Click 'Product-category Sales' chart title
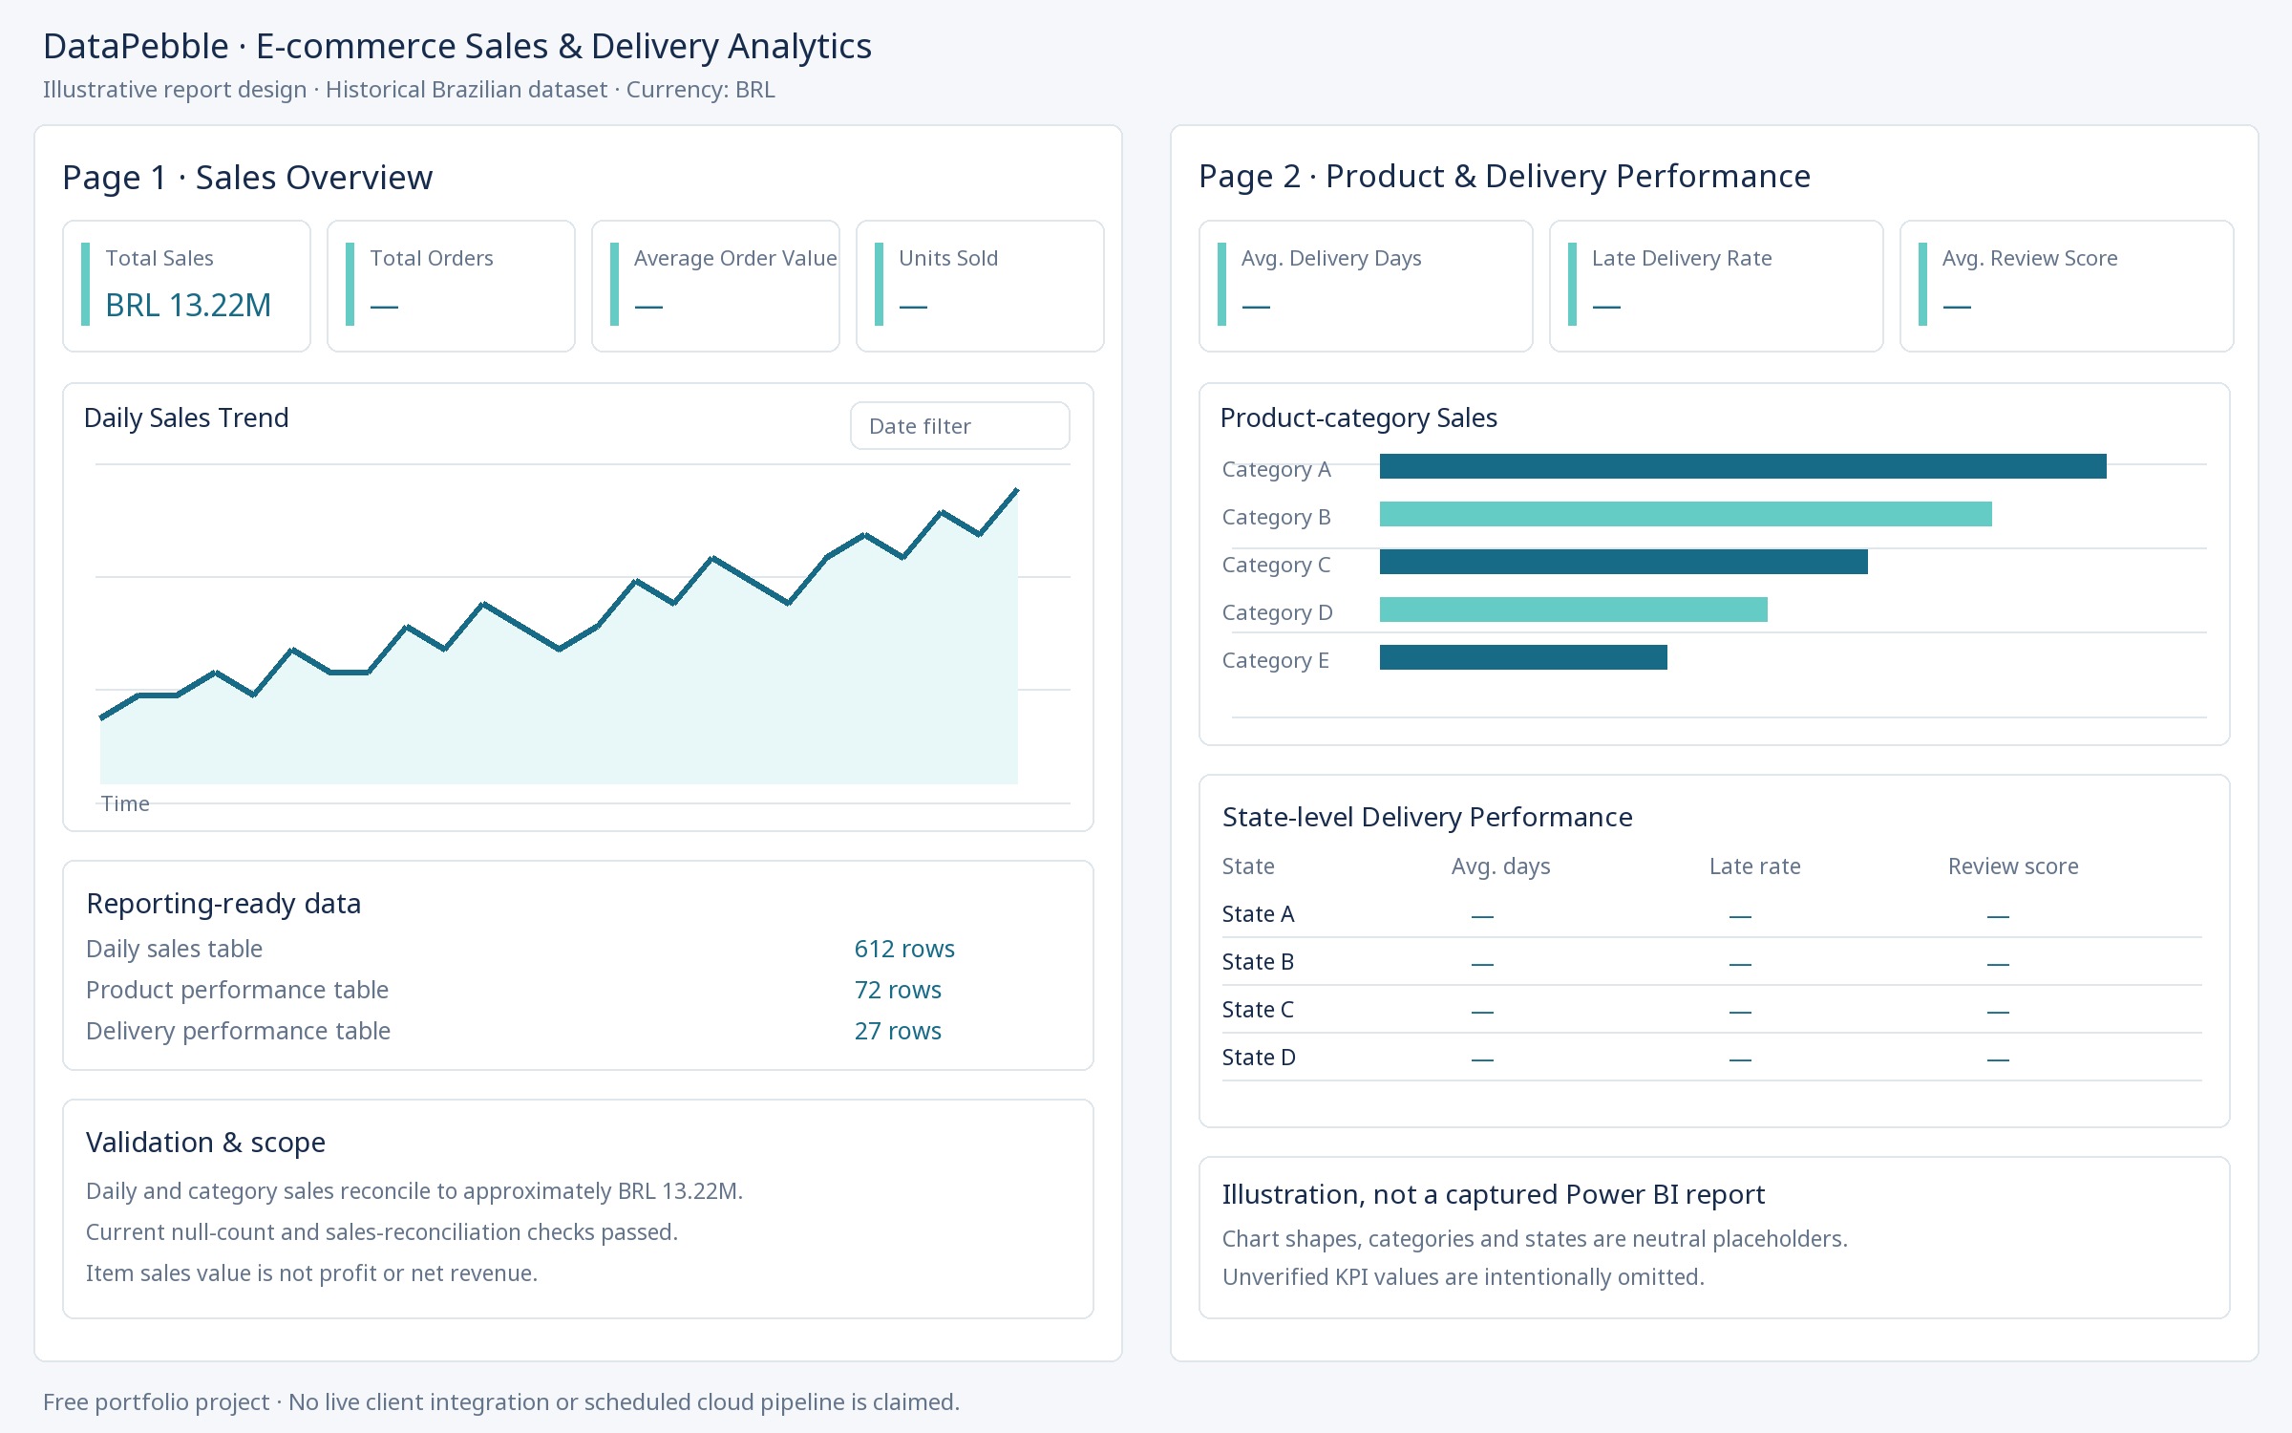The image size is (2292, 1433). click(1358, 418)
